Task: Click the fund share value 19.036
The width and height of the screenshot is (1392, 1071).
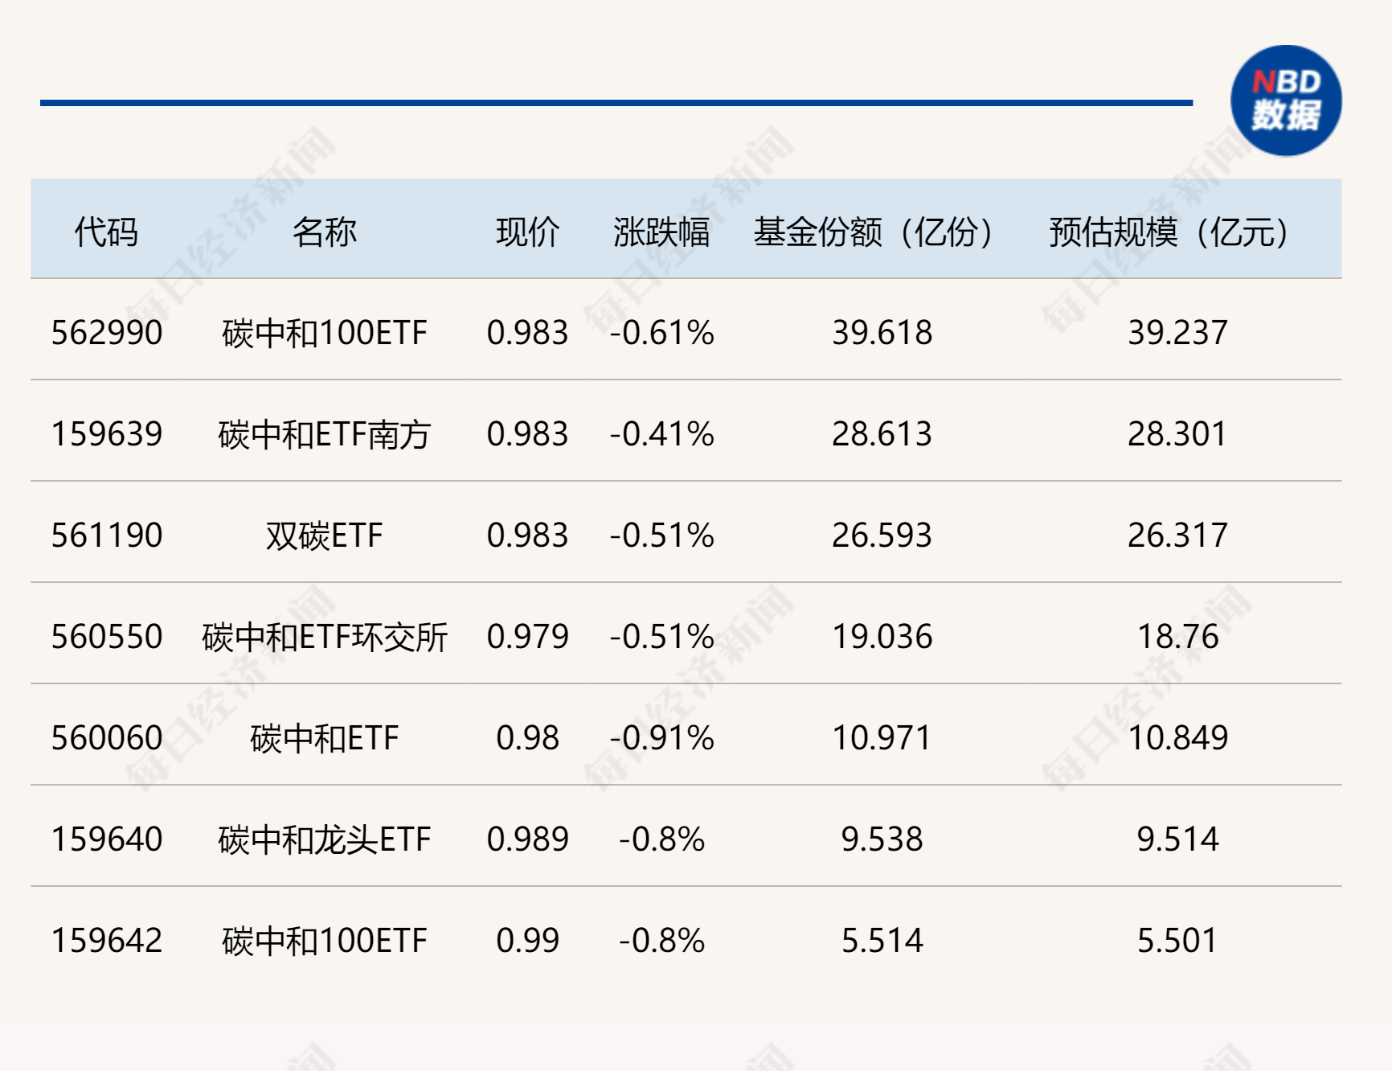Action: click(x=882, y=637)
